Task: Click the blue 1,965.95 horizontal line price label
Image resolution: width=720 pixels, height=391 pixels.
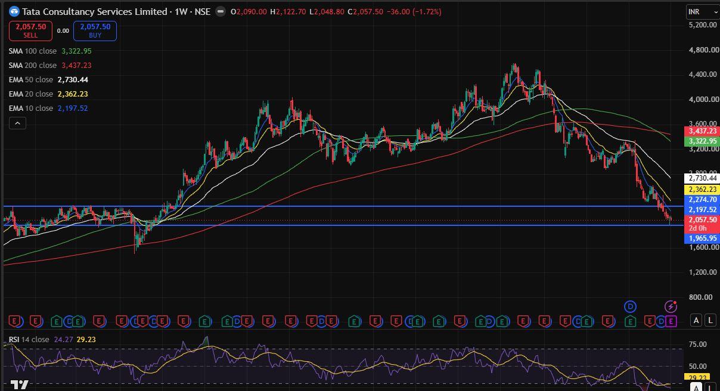Action: point(703,238)
